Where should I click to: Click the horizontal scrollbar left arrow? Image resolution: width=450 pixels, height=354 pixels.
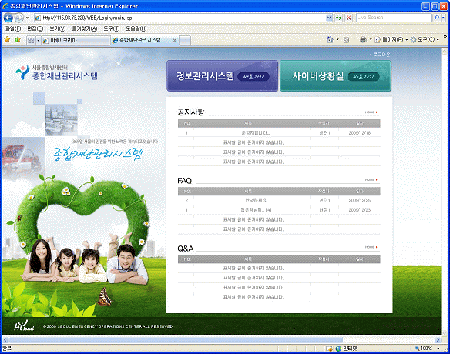coord(5,340)
